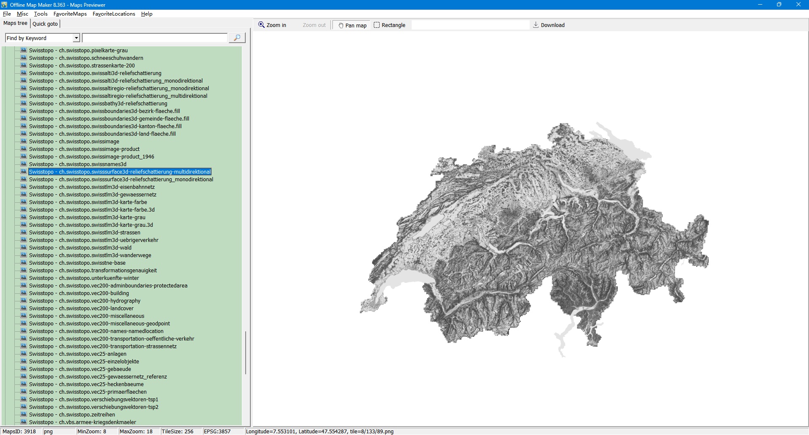Click the Download arrow icon

pyautogui.click(x=536, y=25)
